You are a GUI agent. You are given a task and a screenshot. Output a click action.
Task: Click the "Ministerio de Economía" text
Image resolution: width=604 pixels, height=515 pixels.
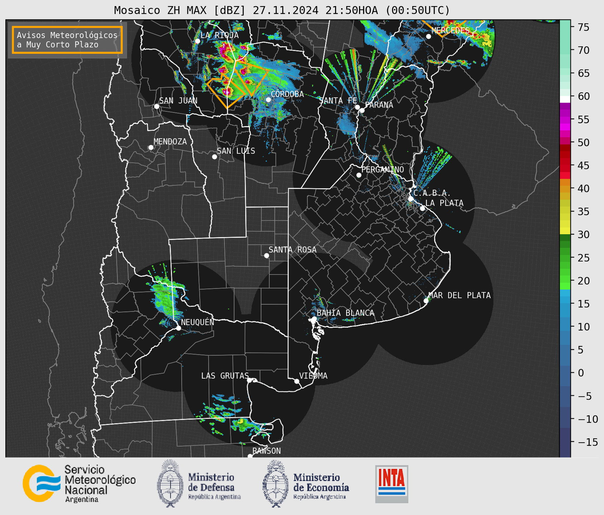tap(321, 482)
